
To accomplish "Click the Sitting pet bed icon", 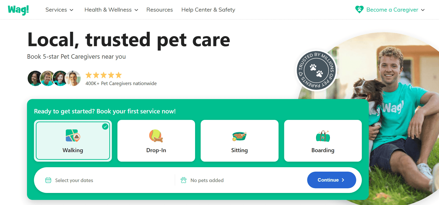I will [240, 136].
